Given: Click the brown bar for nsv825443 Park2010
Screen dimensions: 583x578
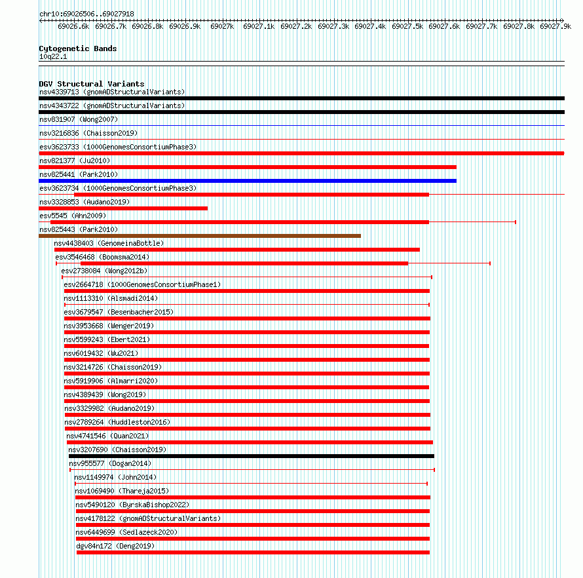Looking at the screenshot, I should click(x=200, y=236).
